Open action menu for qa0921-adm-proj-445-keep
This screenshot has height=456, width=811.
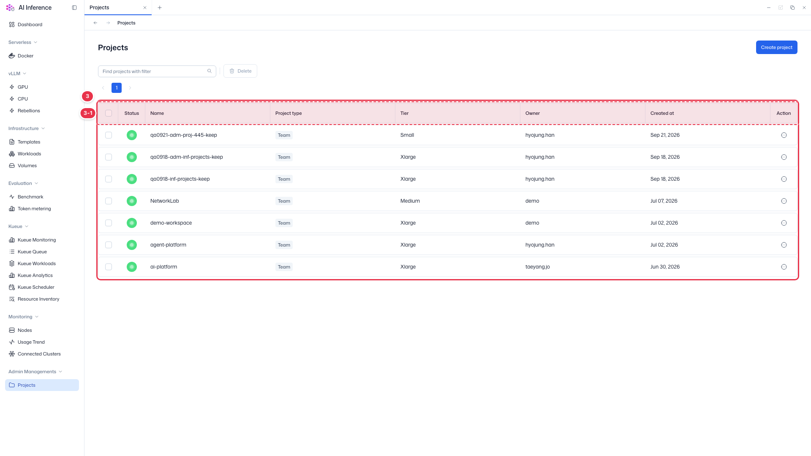[784, 135]
